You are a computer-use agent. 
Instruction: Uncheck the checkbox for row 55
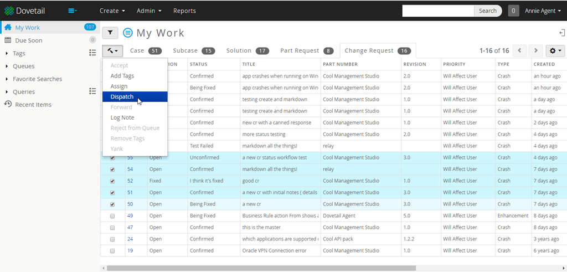point(112,158)
